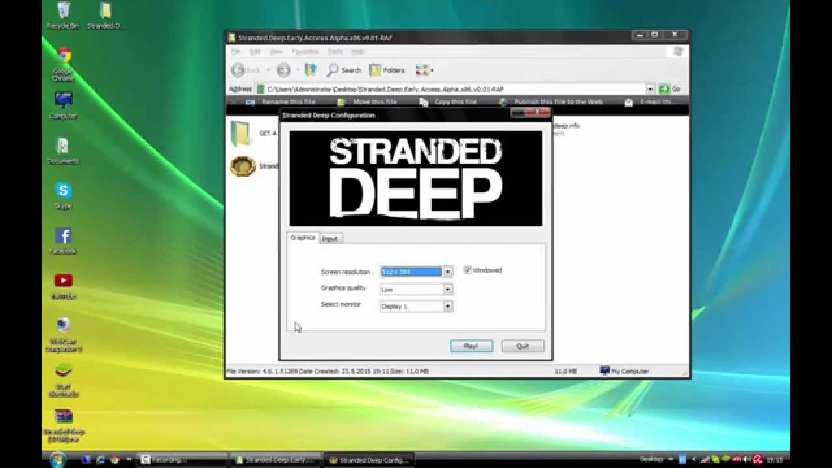This screenshot has width=832, height=468.
Task: Open the Edit menu in Explorer
Action: pyautogui.click(x=255, y=51)
